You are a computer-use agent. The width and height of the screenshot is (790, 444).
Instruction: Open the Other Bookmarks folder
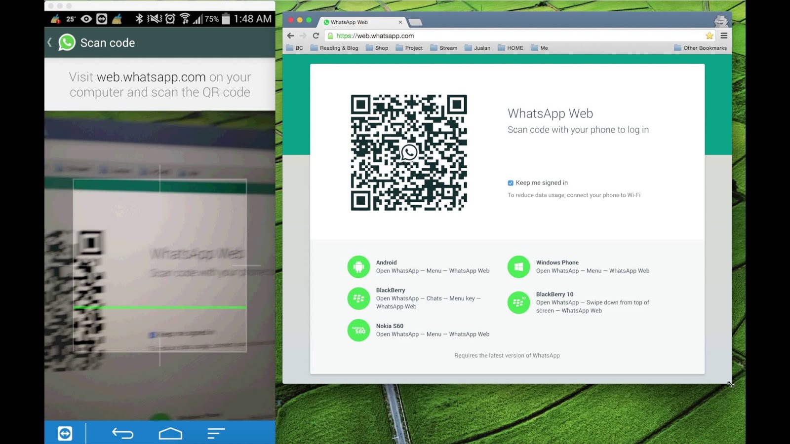tap(701, 48)
